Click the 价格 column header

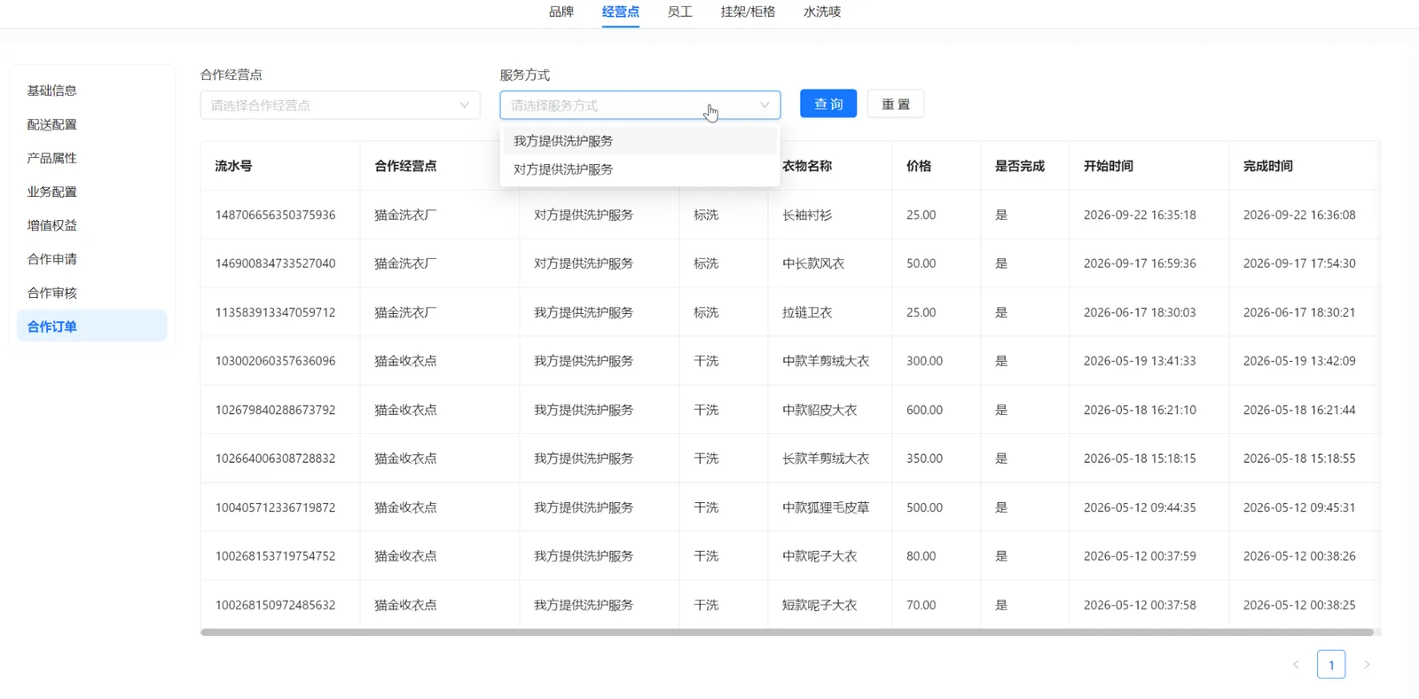click(937, 166)
